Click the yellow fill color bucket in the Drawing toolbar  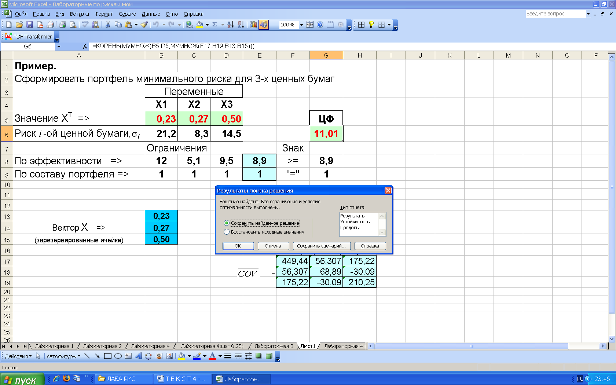coord(181,356)
